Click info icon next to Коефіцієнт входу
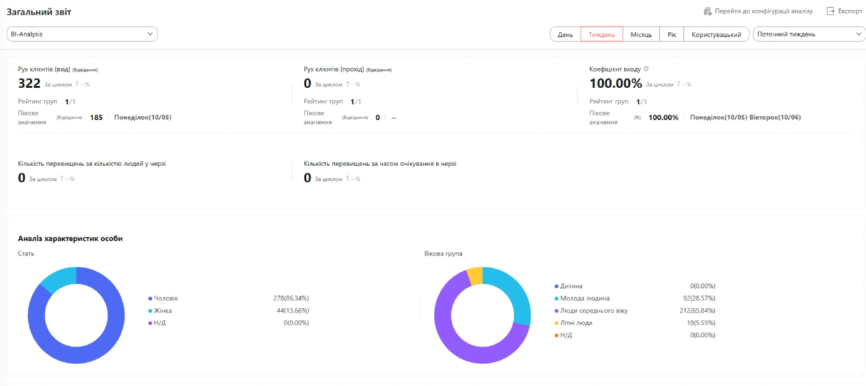Screen dimensions: 866x386 tap(646, 69)
